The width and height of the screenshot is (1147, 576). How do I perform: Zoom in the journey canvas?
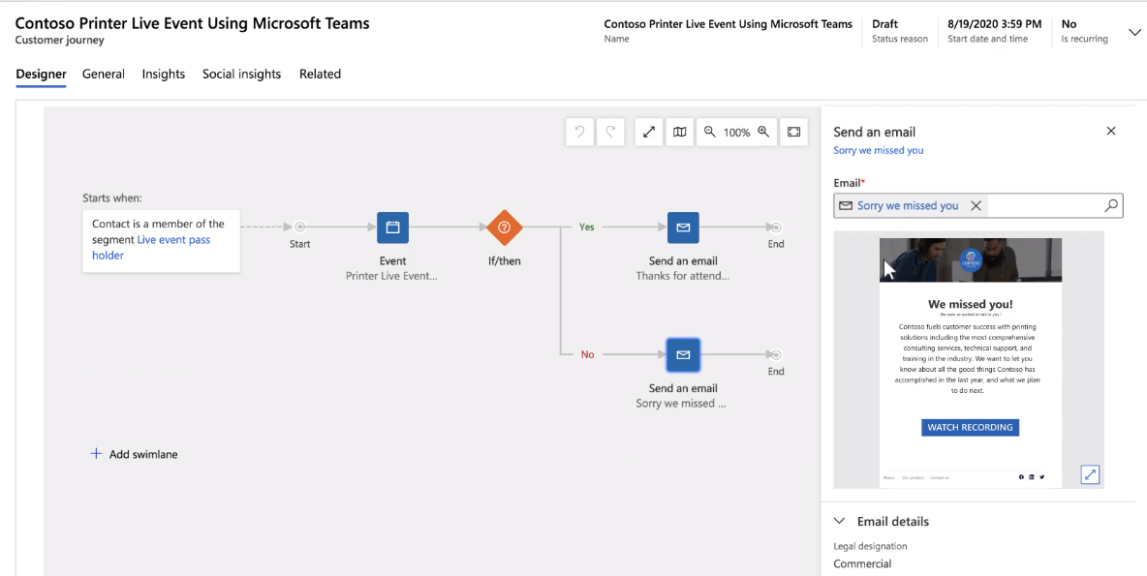point(763,133)
